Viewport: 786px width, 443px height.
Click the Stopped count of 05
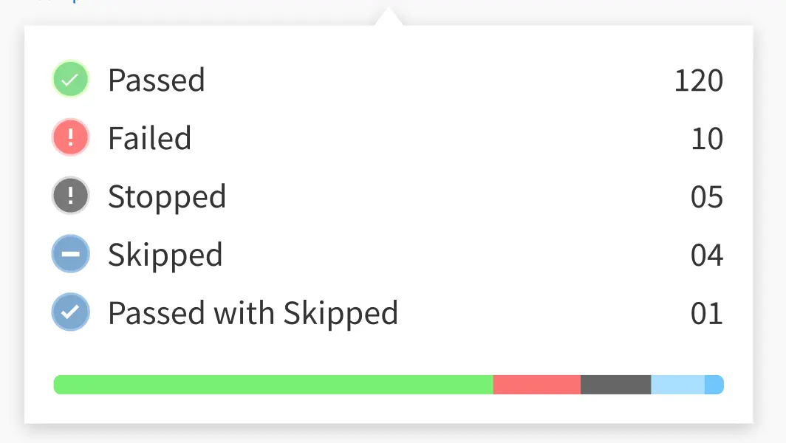coord(707,197)
